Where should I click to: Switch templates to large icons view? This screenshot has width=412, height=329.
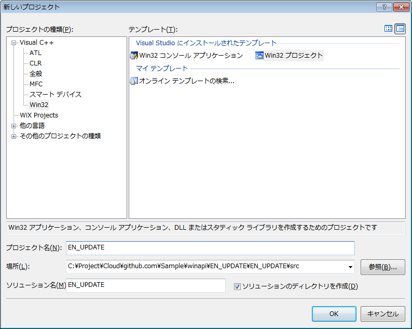tap(388, 29)
